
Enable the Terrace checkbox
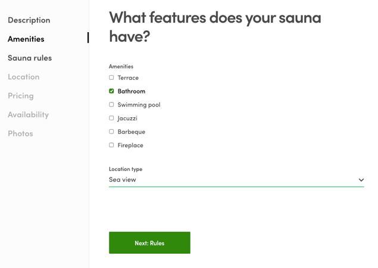pos(111,77)
